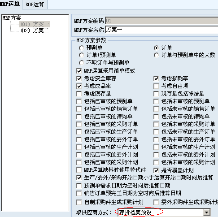
Task: Enable 包括已审核的预测单 checkbox
Action: pyautogui.click(x=79, y=101)
